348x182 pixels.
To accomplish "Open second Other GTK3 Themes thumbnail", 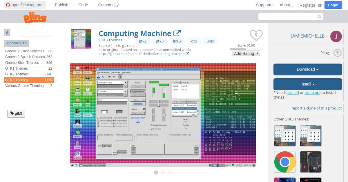I will pos(311,135).
